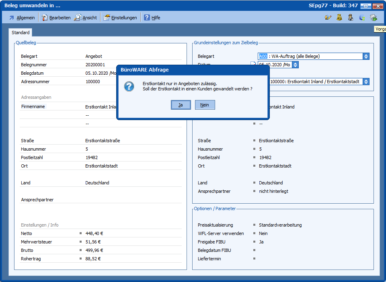Click the gear with green play icon

point(373,18)
